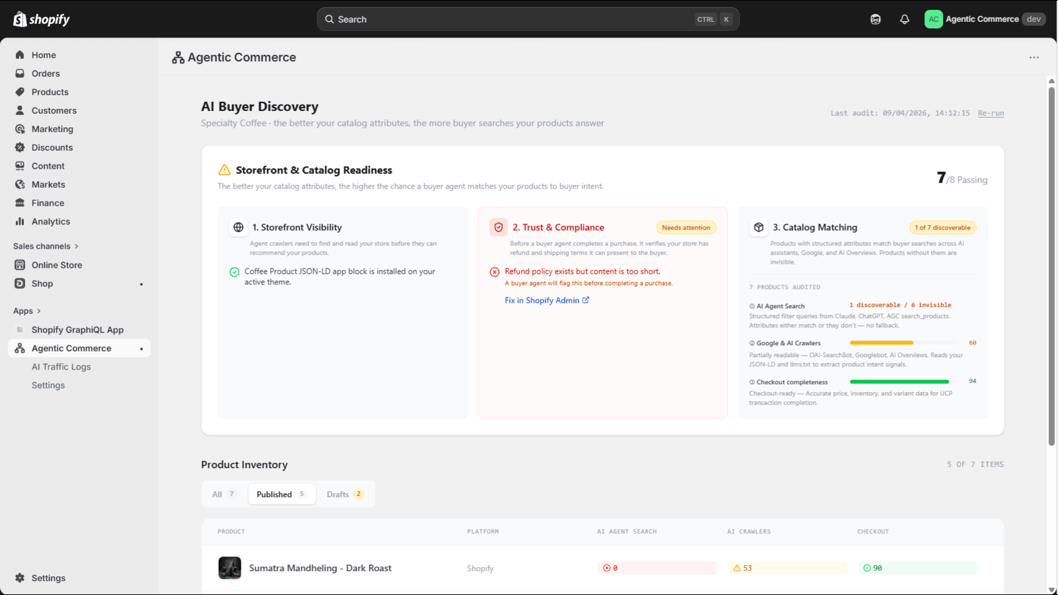Open AI Traffic Logs submenu item
The image size is (1058, 595).
(x=61, y=367)
